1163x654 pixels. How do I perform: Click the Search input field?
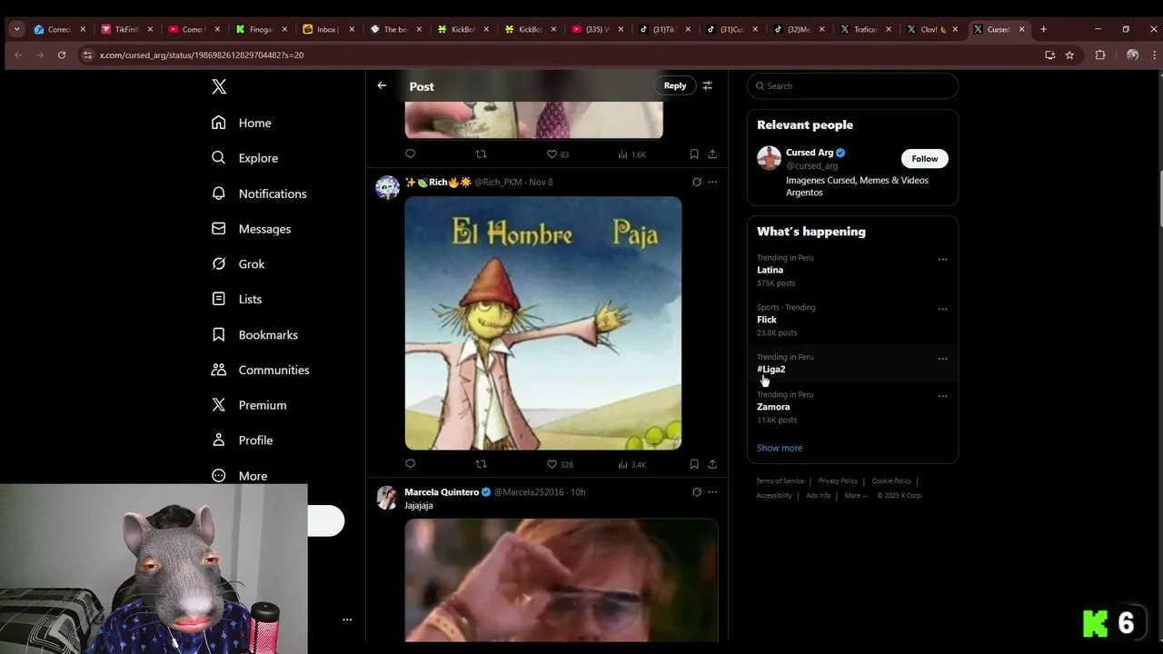852,86
